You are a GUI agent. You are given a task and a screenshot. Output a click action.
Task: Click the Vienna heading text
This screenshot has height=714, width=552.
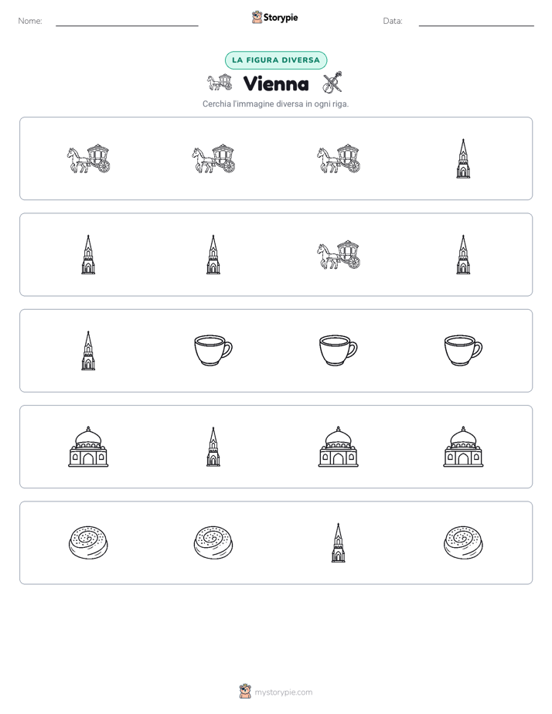click(x=276, y=83)
